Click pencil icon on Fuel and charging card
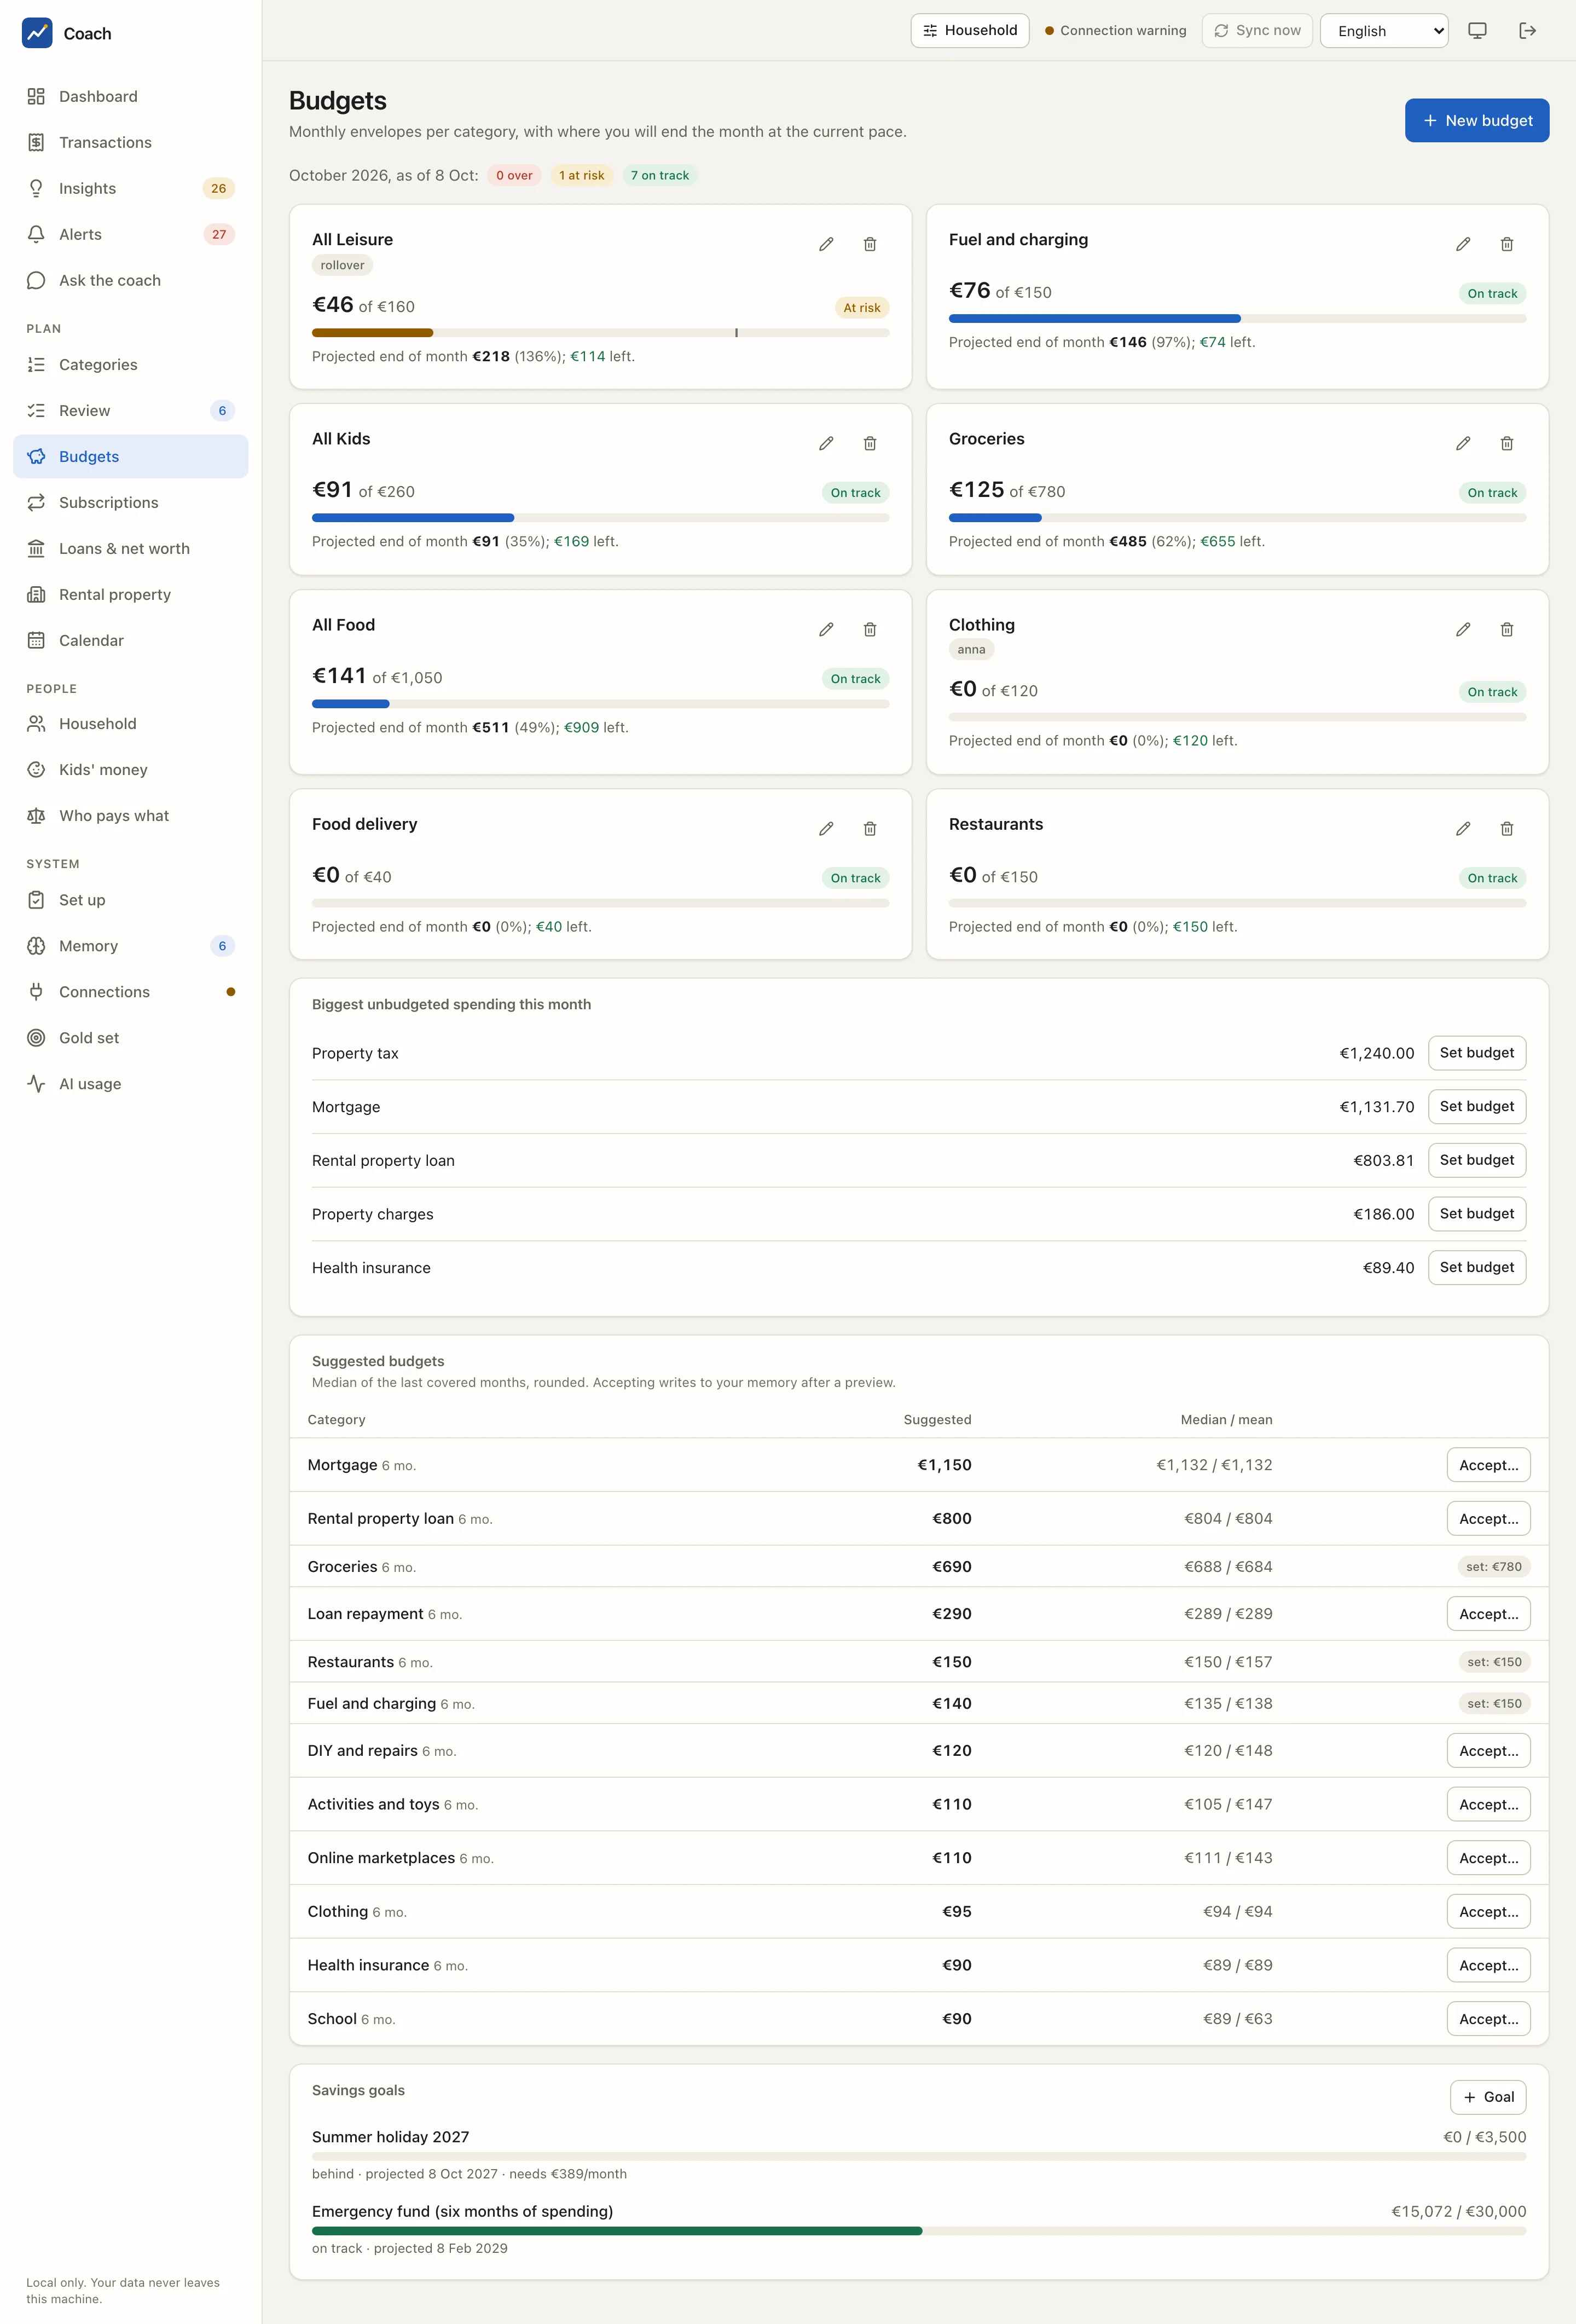 [x=1463, y=244]
